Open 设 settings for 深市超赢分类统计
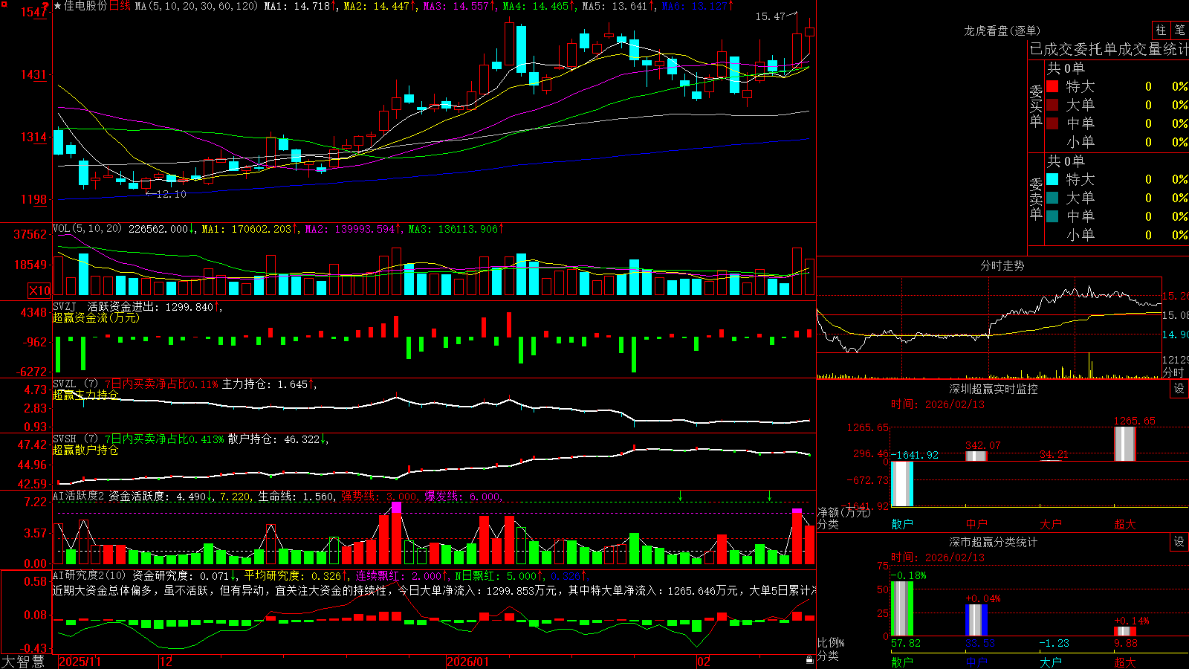This screenshot has width=1189, height=669. coord(1179,542)
